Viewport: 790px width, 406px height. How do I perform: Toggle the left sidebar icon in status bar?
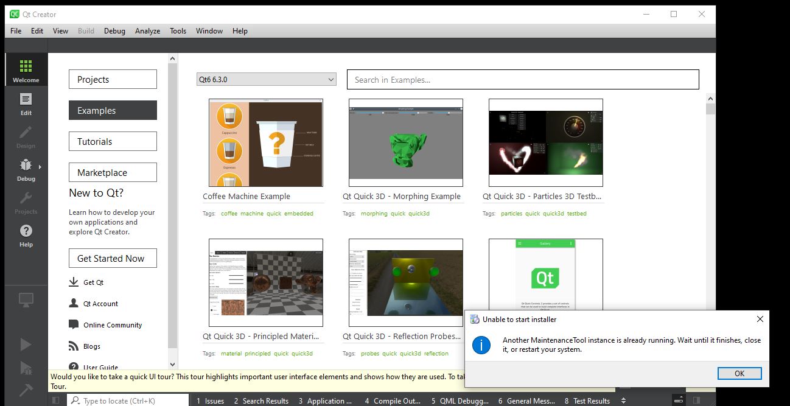tap(55, 400)
